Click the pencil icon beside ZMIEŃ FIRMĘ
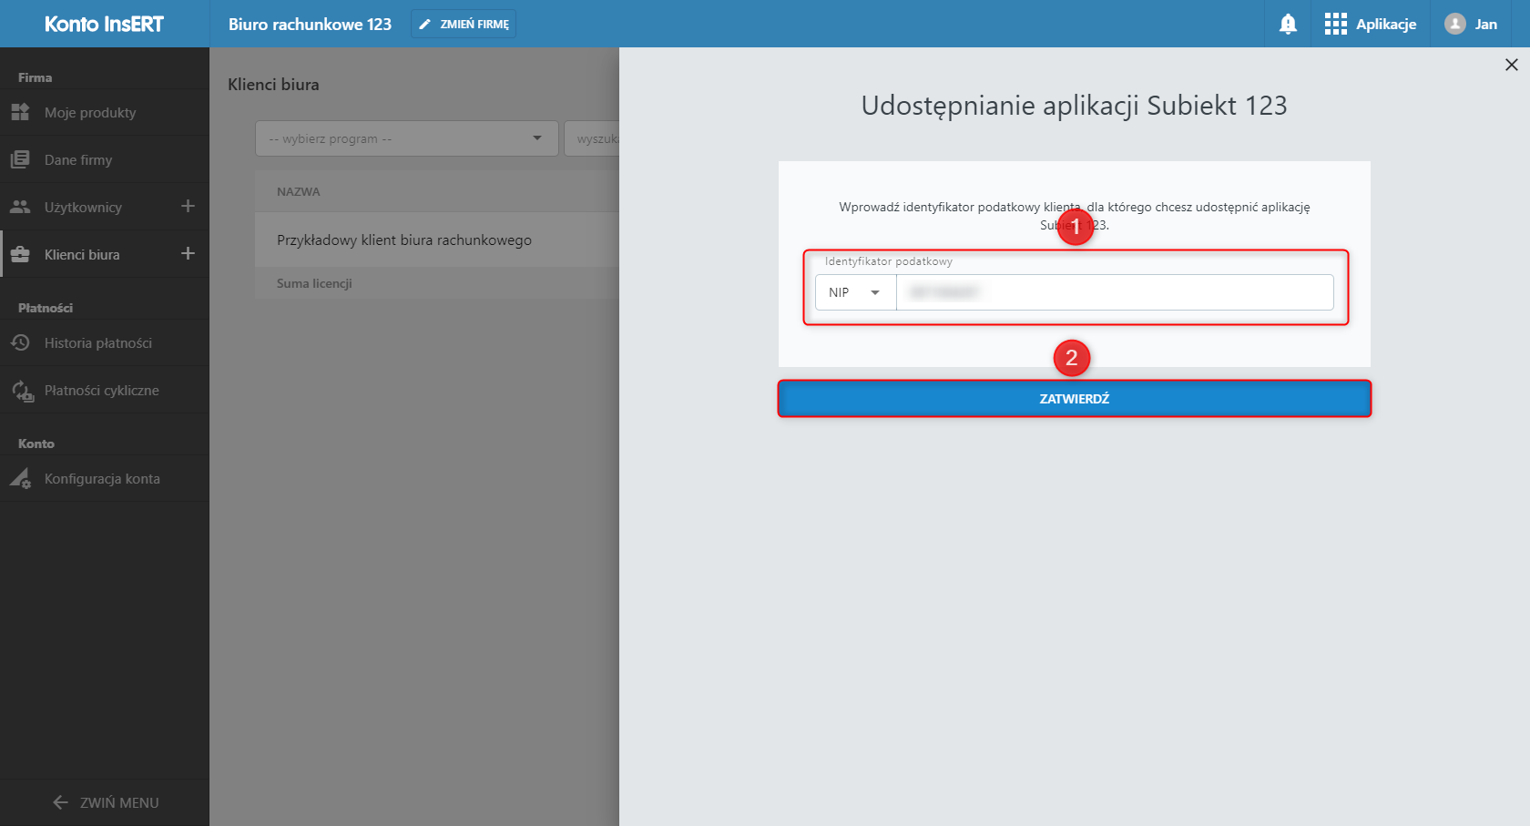 coord(424,25)
